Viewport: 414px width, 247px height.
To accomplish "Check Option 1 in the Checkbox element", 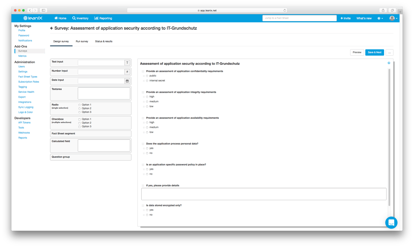I will [79, 119].
